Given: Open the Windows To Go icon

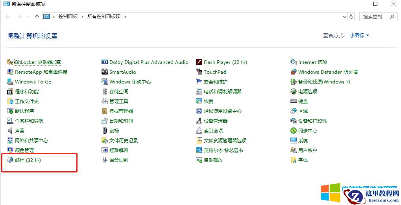Looking at the screenshot, I should click(x=10, y=82).
